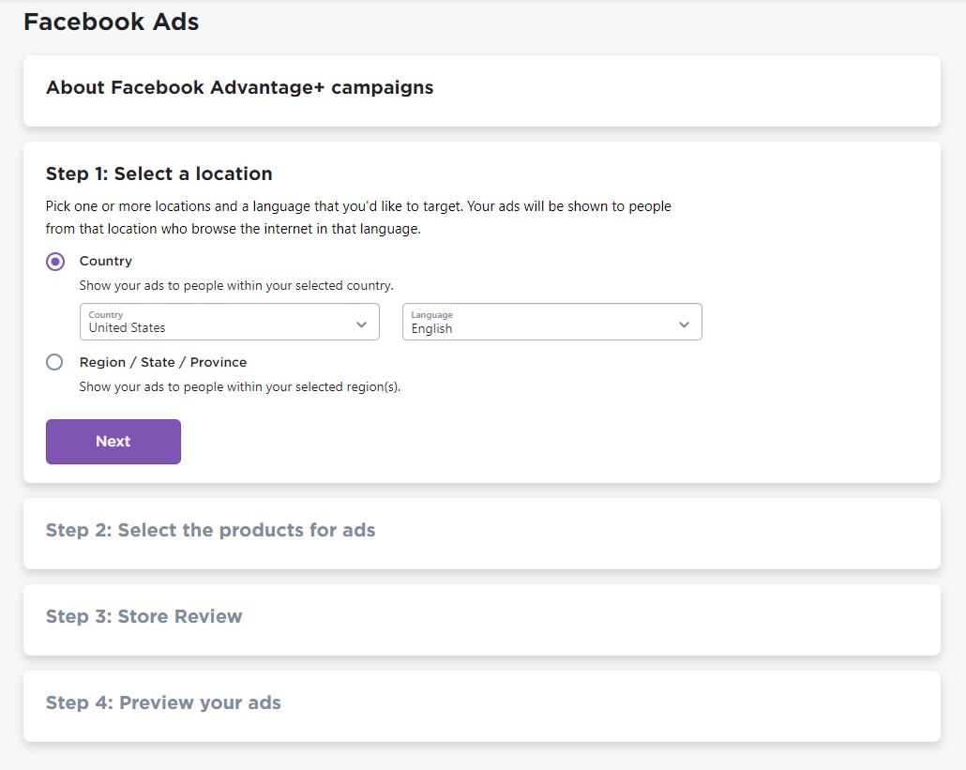Image resolution: width=966 pixels, height=770 pixels.
Task: Select the Country radio button
Action: point(54,262)
